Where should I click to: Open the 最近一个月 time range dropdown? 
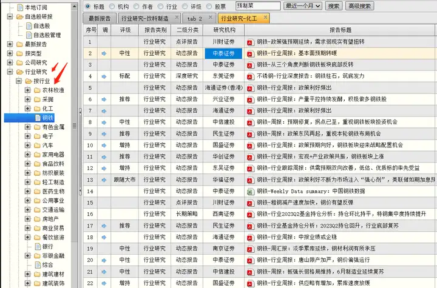(303, 6)
